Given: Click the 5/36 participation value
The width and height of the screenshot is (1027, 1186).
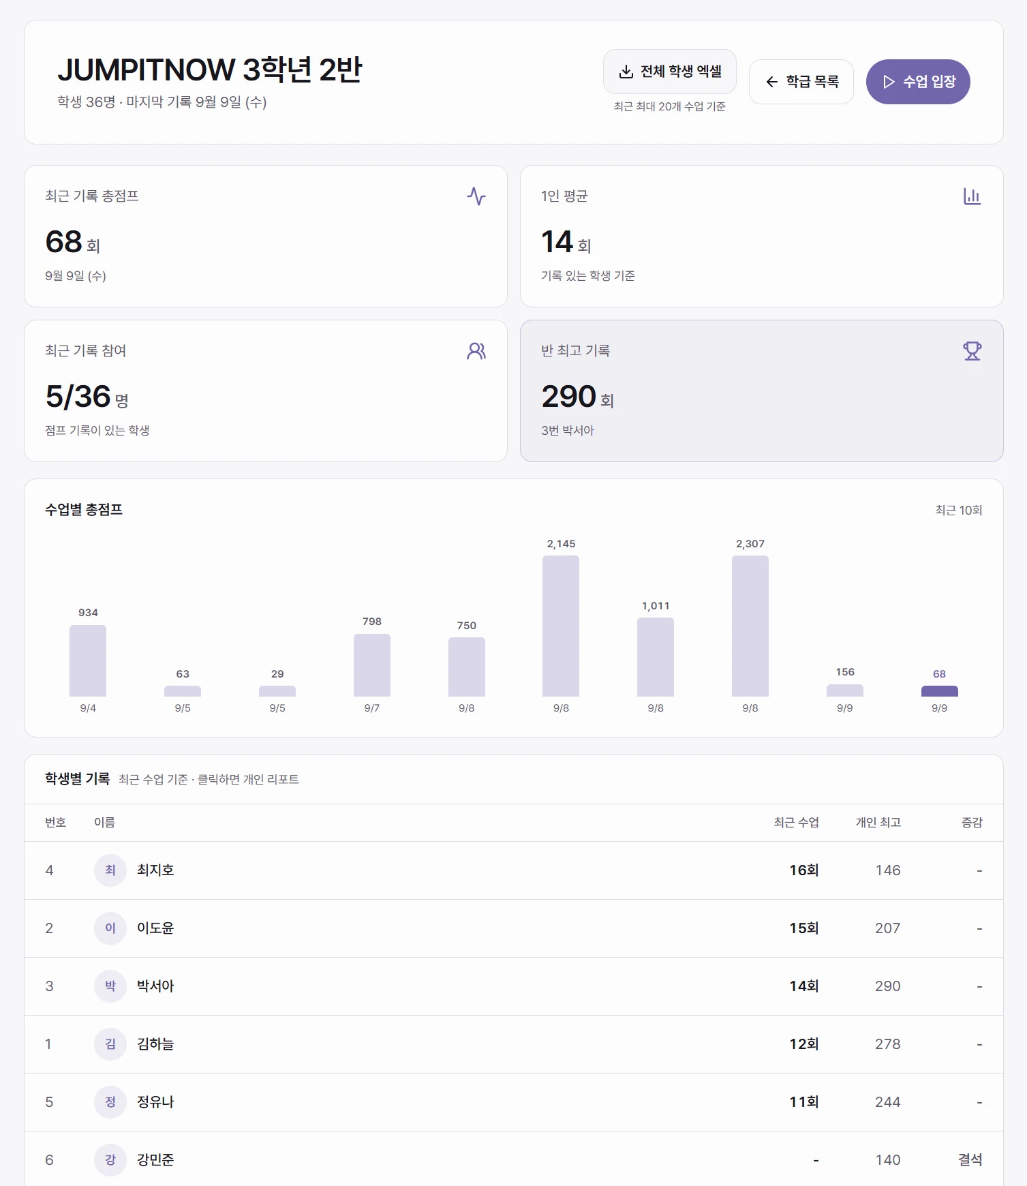Looking at the screenshot, I should (x=78, y=397).
